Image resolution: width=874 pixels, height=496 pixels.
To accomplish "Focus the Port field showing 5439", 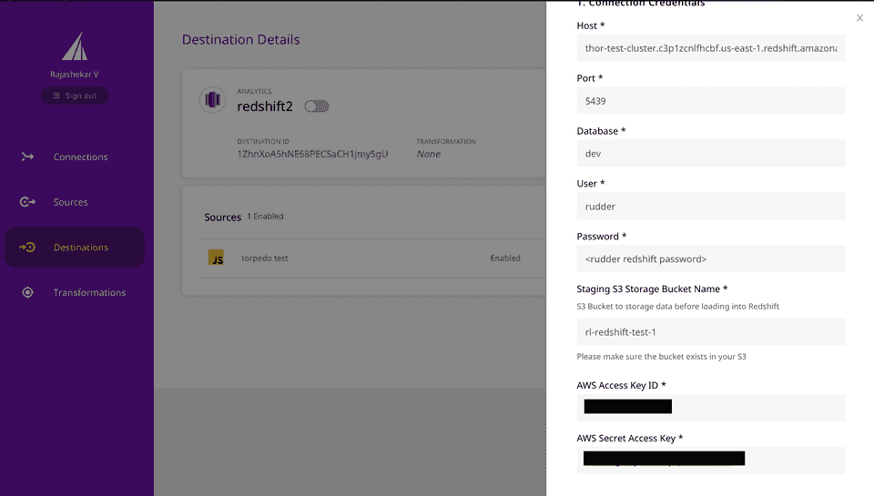I will click(x=710, y=101).
